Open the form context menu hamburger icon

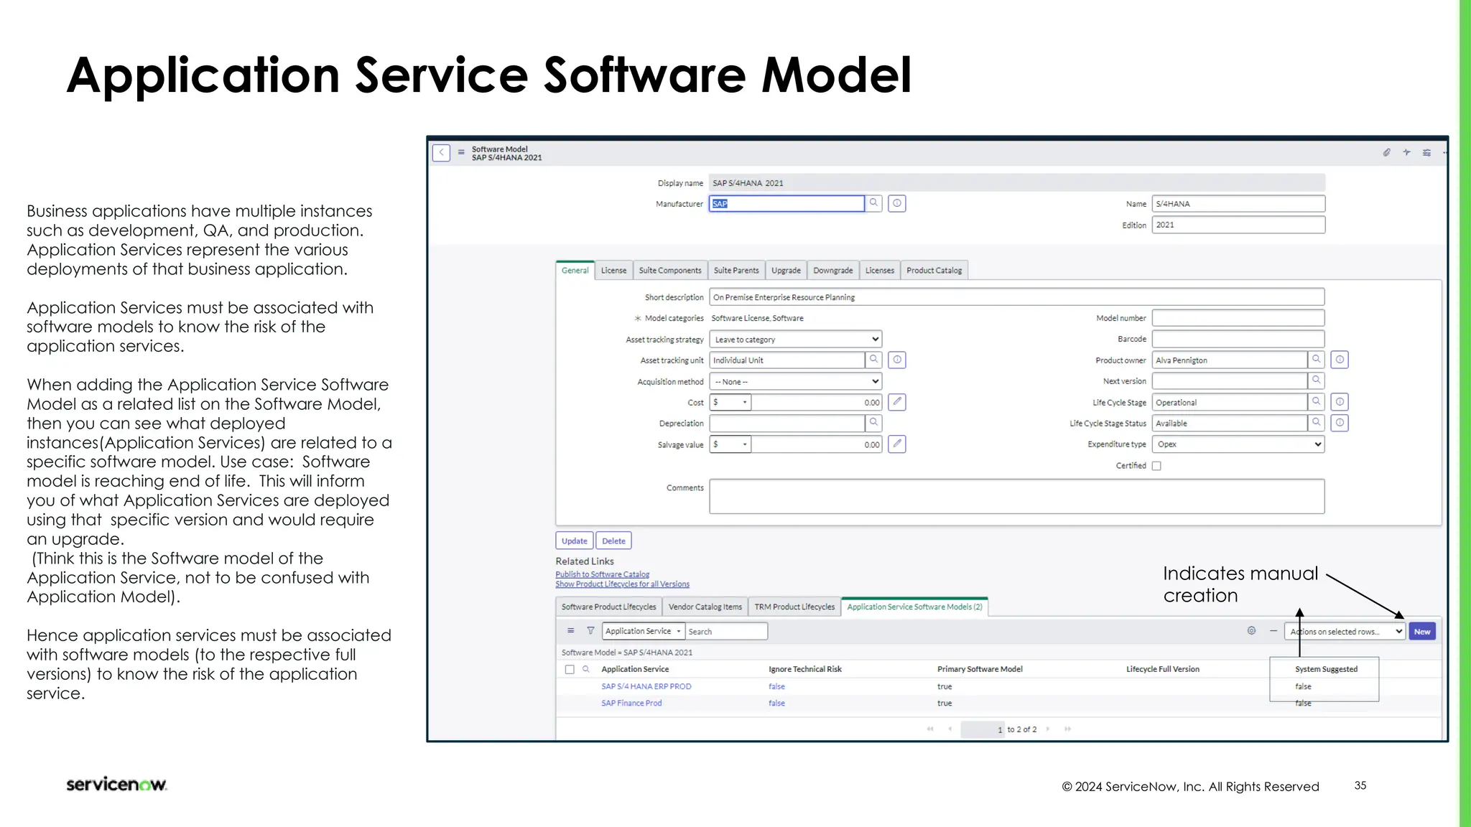point(461,152)
